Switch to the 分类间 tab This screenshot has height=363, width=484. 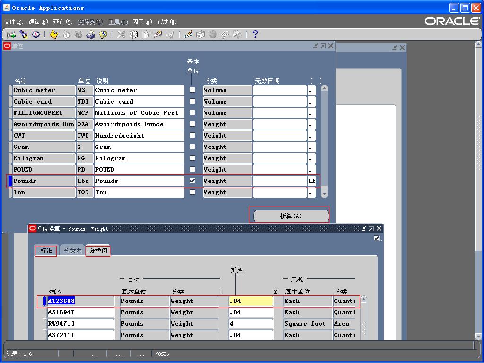point(98,251)
